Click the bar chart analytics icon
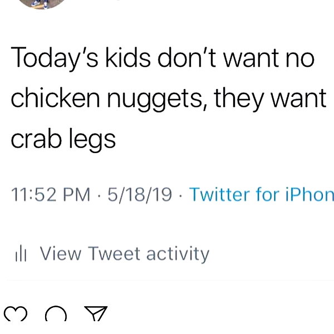The width and height of the screenshot is (334, 334). pos(21,253)
